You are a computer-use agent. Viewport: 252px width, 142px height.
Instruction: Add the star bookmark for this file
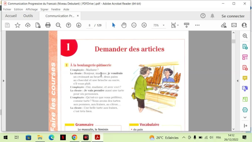point(18,25)
